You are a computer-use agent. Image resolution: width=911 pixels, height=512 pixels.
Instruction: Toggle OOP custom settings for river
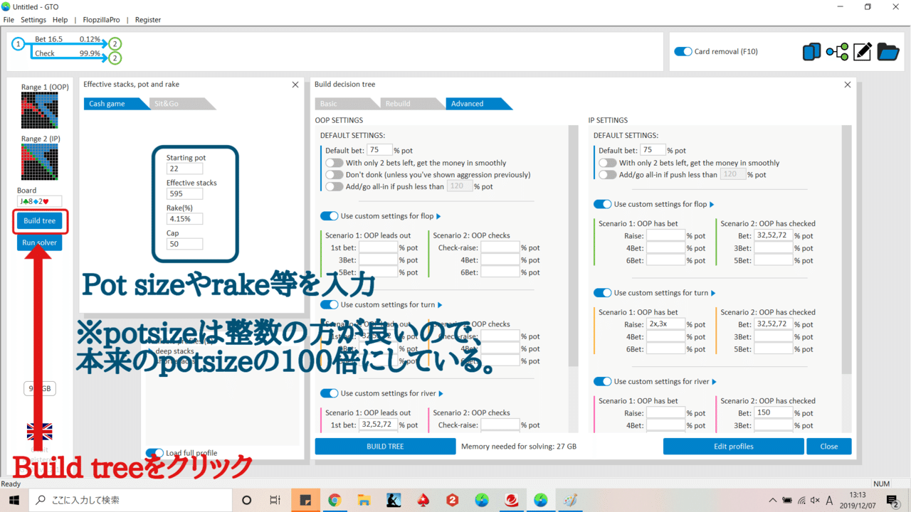(x=330, y=393)
